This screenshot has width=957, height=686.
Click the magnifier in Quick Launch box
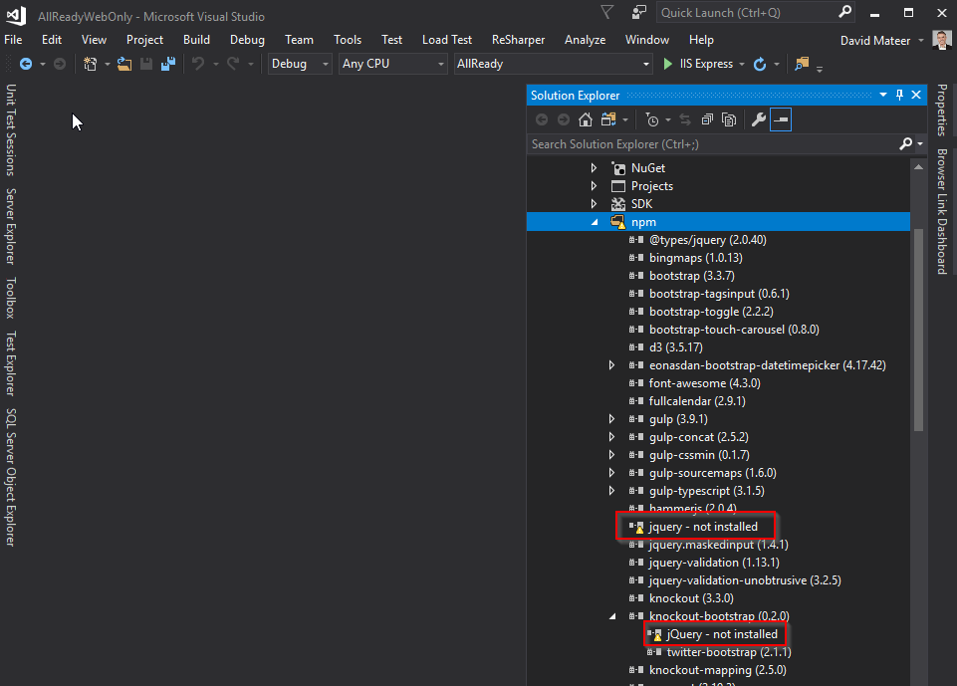(844, 12)
